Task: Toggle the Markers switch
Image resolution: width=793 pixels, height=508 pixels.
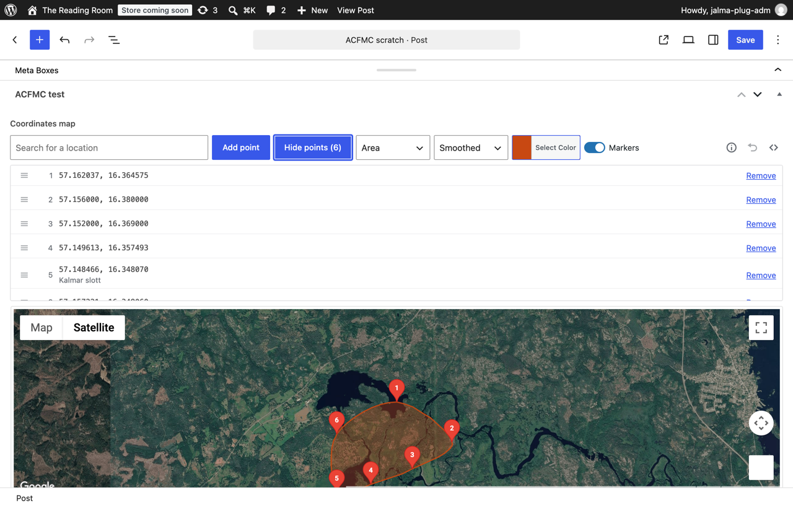Action: pos(595,147)
